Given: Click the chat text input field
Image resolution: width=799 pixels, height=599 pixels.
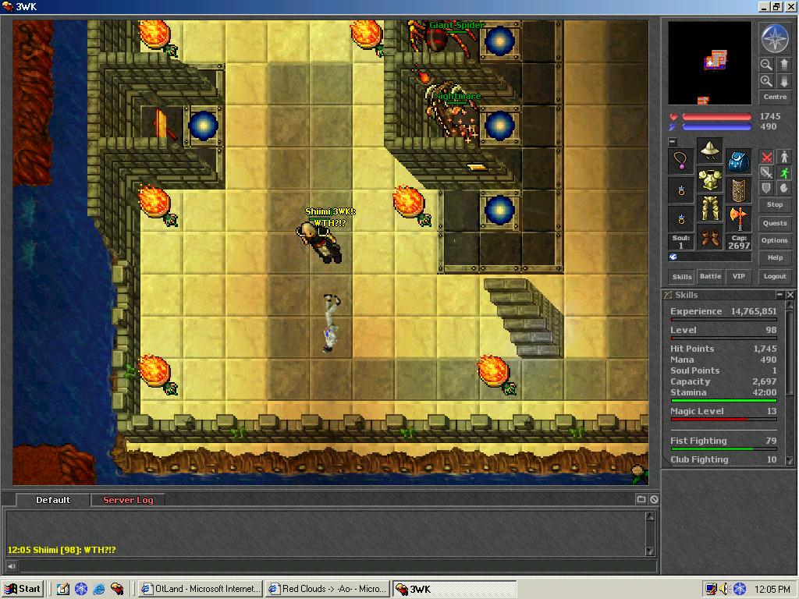Looking at the screenshot, I should (x=337, y=566).
